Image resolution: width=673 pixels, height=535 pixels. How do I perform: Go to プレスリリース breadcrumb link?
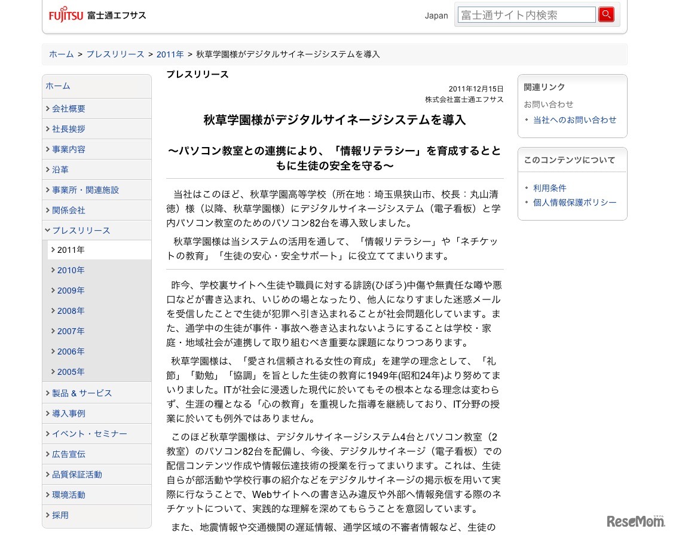click(115, 54)
